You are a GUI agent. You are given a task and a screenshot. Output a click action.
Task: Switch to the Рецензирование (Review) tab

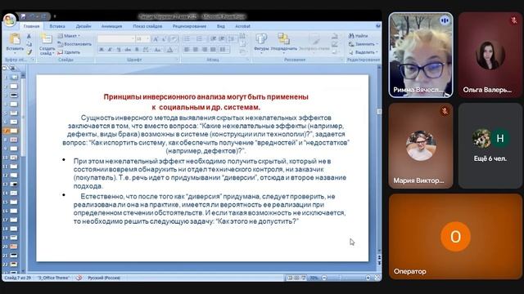pos(189,26)
